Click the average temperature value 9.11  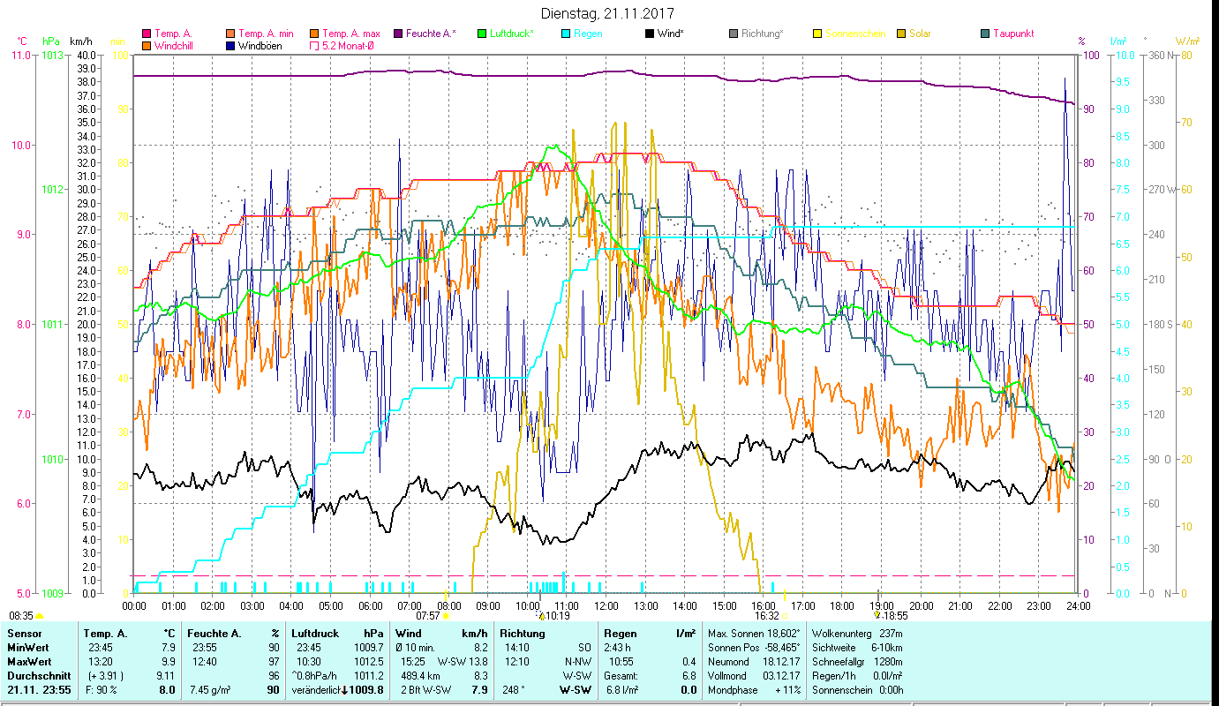click(x=166, y=676)
